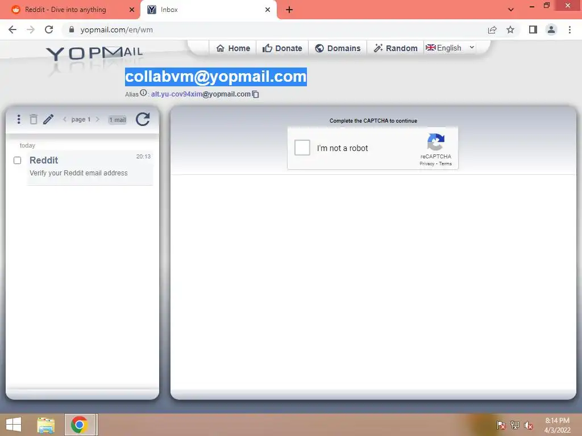Image resolution: width=582 pixels, height=436 pixels.
Task: Select the Inbox browser tab
Action: pos(208,10)
